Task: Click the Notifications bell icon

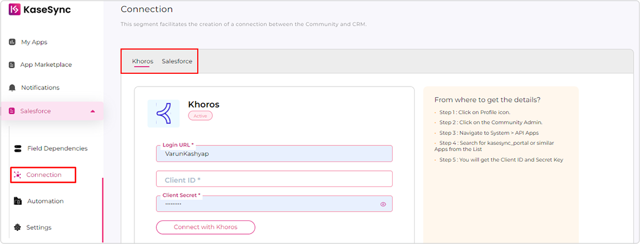Action: 12,88
